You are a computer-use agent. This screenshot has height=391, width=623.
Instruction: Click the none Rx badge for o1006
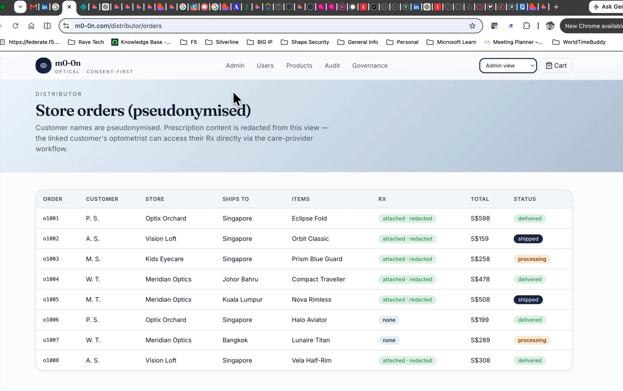389,320
